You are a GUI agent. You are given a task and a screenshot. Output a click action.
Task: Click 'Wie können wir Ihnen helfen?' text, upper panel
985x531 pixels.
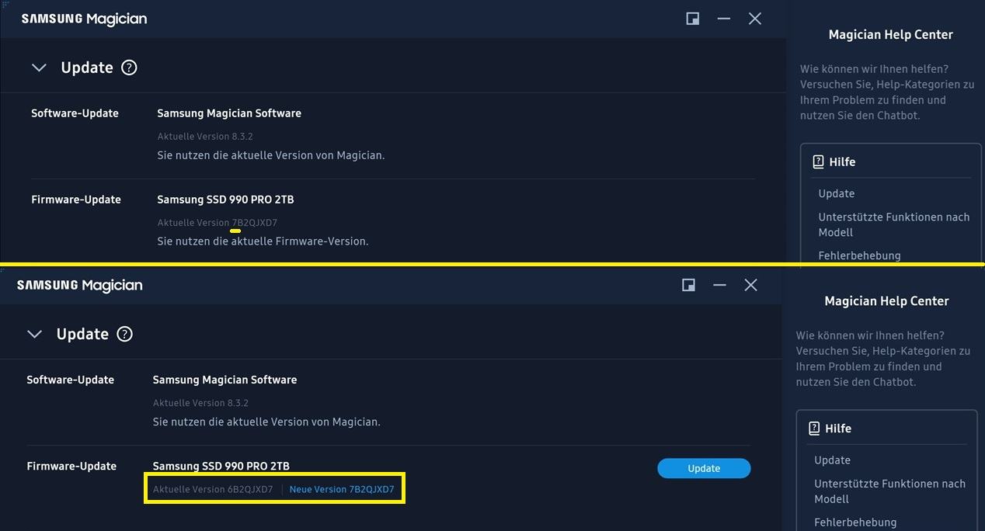click(x=875, y=69)
